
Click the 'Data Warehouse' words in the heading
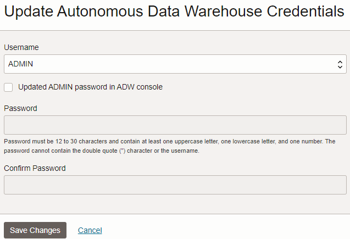pyautogui.click(x=205, y=11)
